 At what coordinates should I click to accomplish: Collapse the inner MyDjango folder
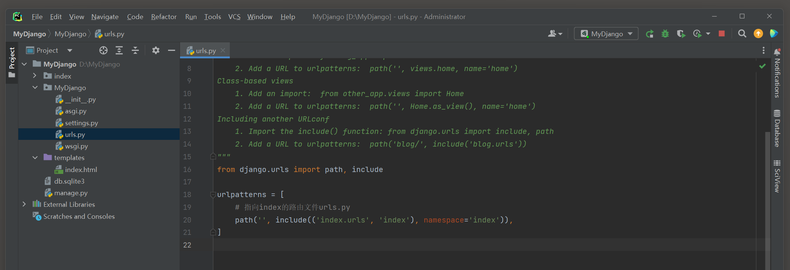(x=35, y=88)
